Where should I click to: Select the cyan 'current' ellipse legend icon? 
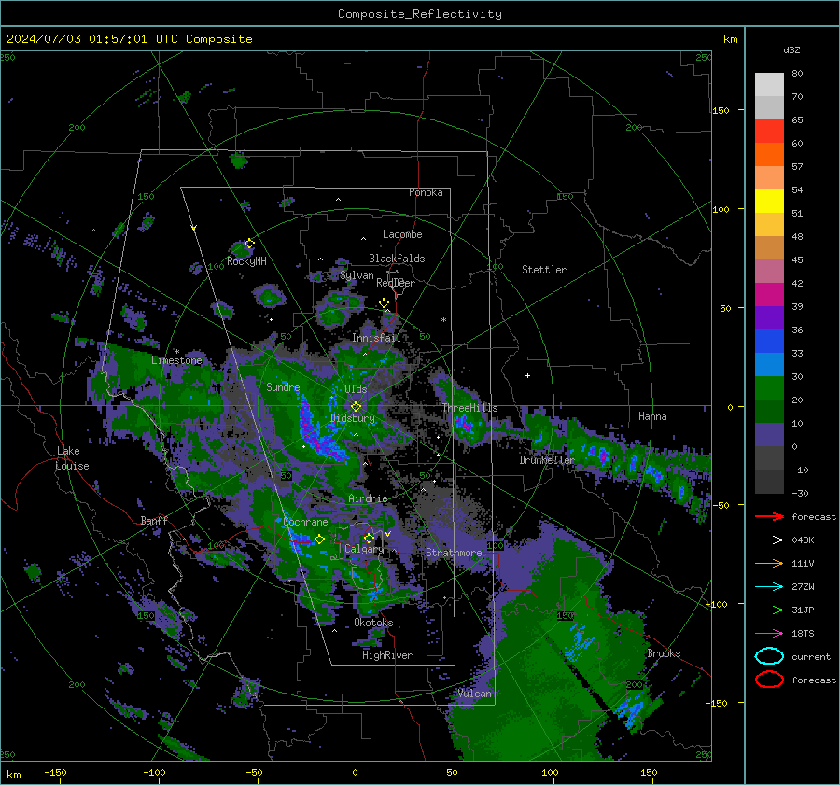[769, 656]
